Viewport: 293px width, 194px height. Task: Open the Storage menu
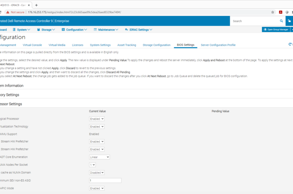(46, 30)
